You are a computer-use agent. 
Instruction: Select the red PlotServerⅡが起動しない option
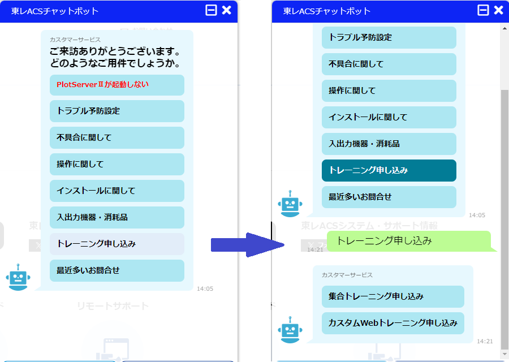point(117,85)
